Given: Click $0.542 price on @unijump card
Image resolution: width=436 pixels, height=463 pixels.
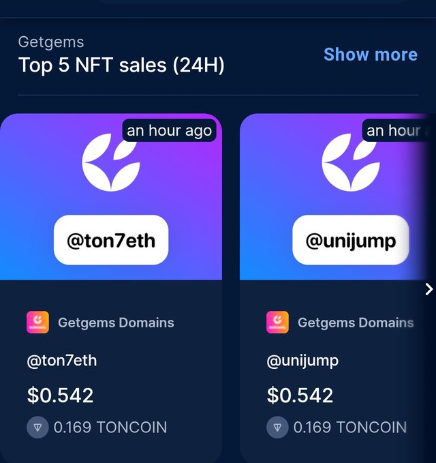Looking at the screenshot, I should tap(300, 395).
